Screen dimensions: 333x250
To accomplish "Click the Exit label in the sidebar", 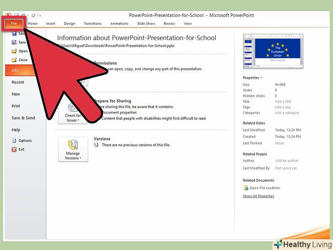I will [21, 149].
